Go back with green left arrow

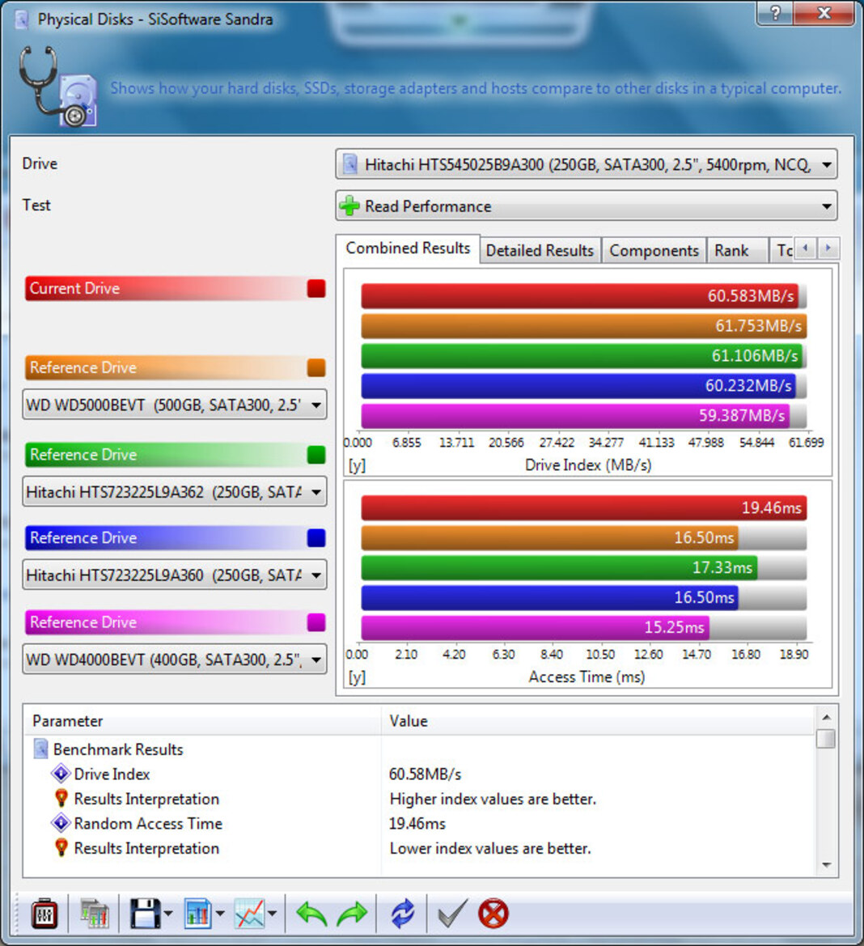pos(311,914)
